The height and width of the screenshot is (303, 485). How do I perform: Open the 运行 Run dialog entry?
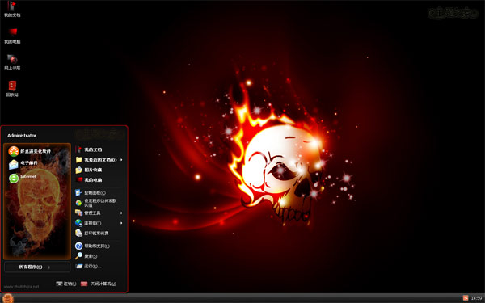(89, 266)
